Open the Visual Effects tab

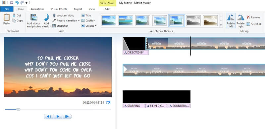point(59,9)
